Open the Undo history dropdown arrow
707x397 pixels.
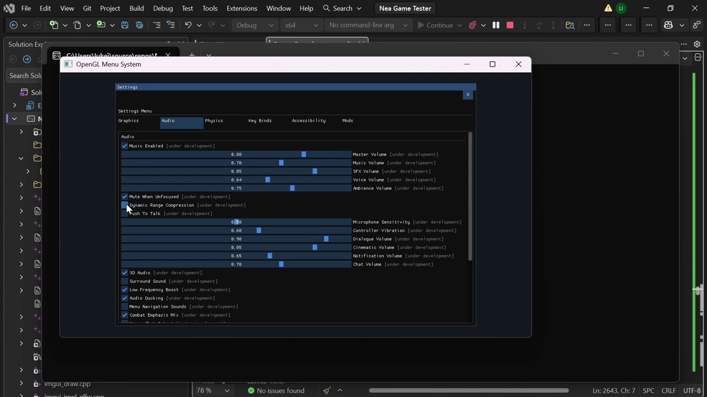tap(199, 25)
